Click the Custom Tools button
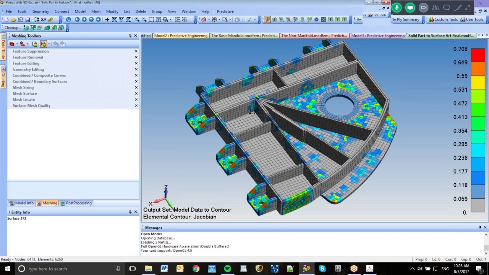 pos(443,19)
